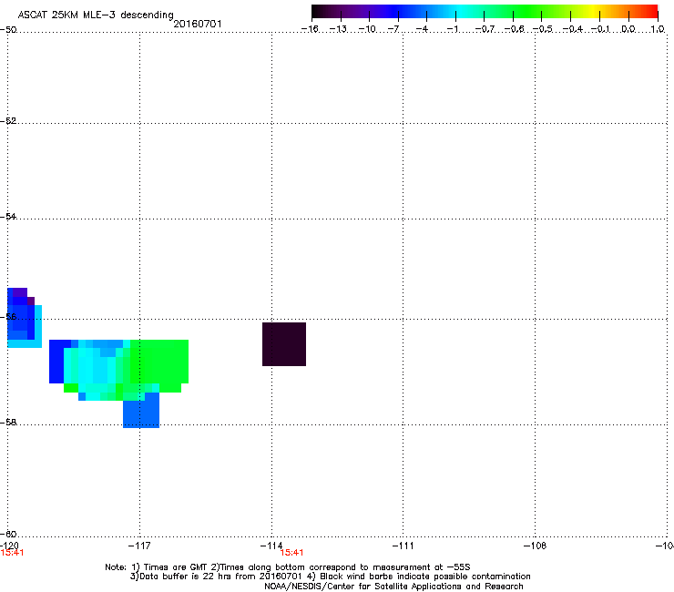Click red 15:41 time beside -114

(291, 553)
